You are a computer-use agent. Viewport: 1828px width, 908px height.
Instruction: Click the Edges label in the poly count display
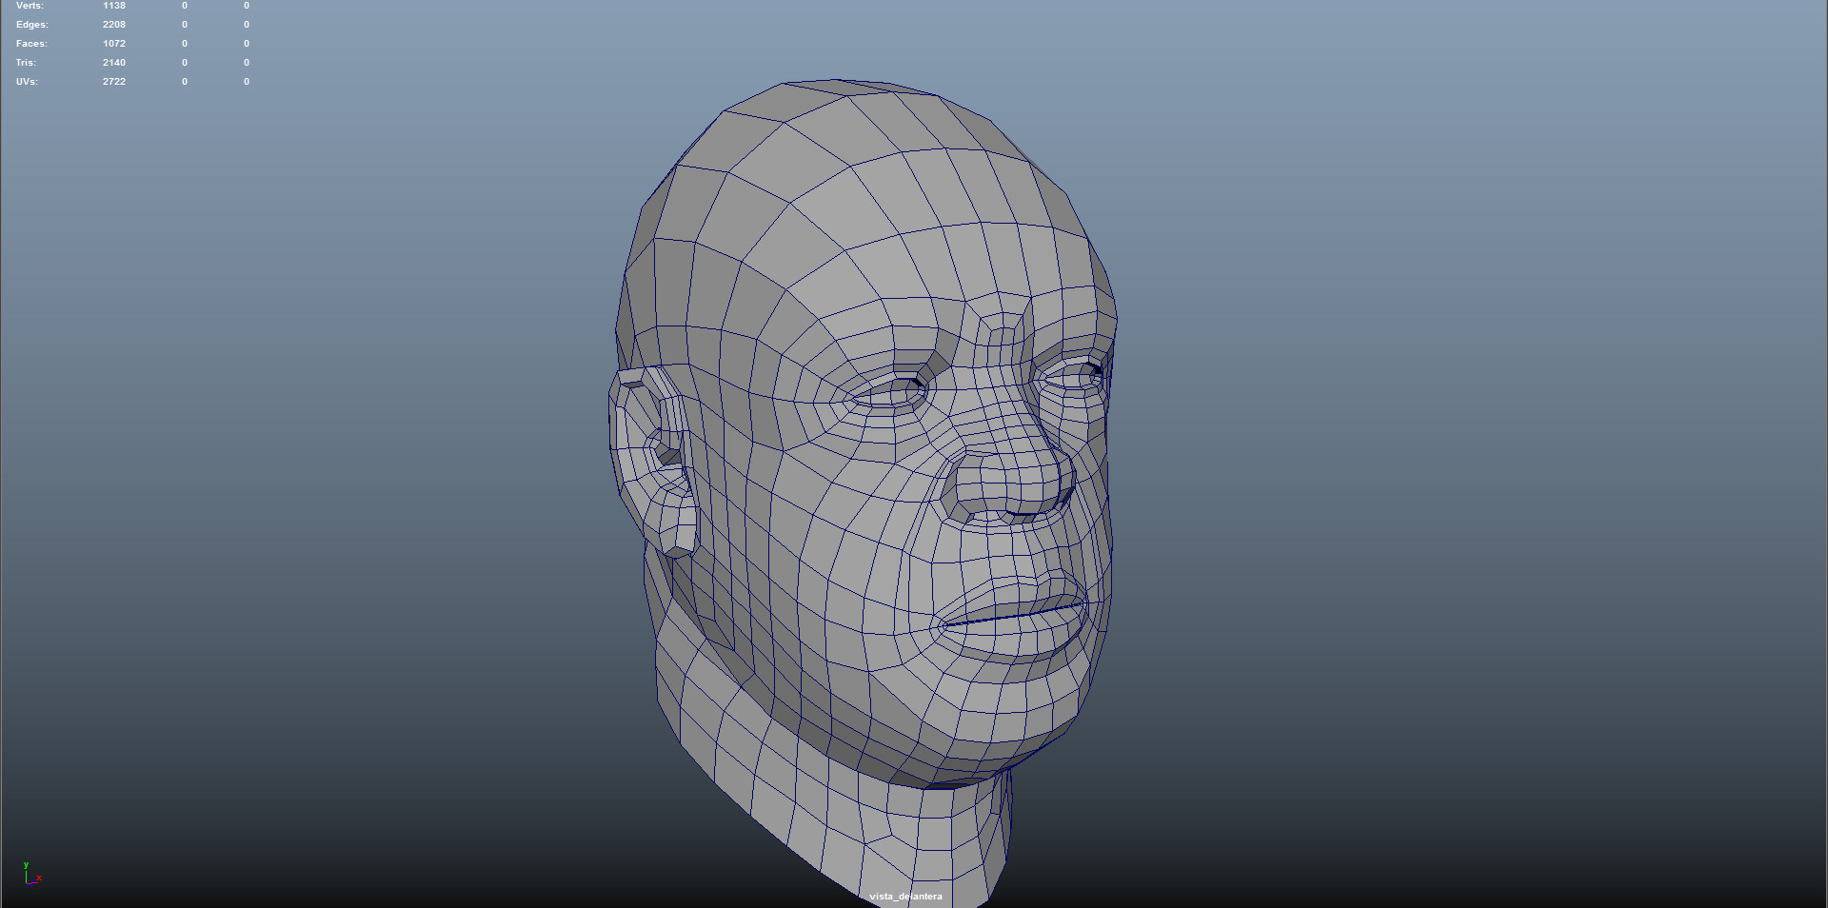click(31, 24)
